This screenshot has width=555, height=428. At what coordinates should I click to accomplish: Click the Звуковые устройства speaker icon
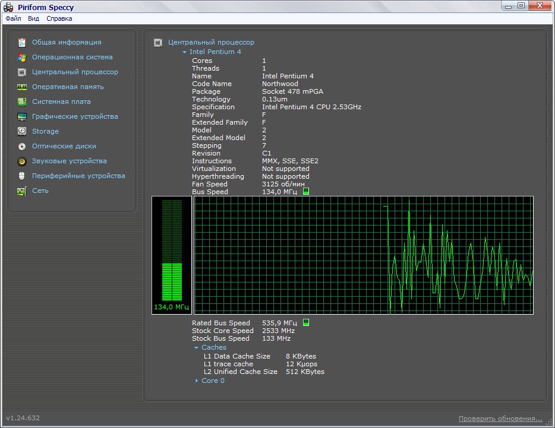[x=22, y=161]
